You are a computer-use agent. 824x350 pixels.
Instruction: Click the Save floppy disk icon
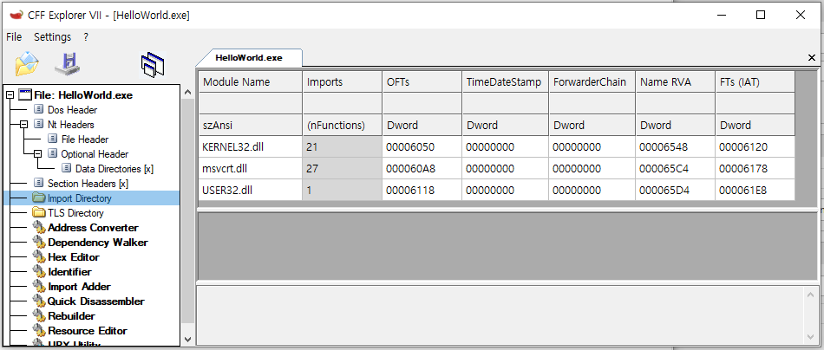point(68,63)
